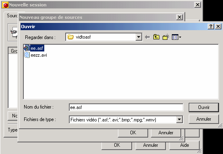Screen dimensions: 223x154
Task: Click the vidtoasf folder icon
Action: coord(70,37)
